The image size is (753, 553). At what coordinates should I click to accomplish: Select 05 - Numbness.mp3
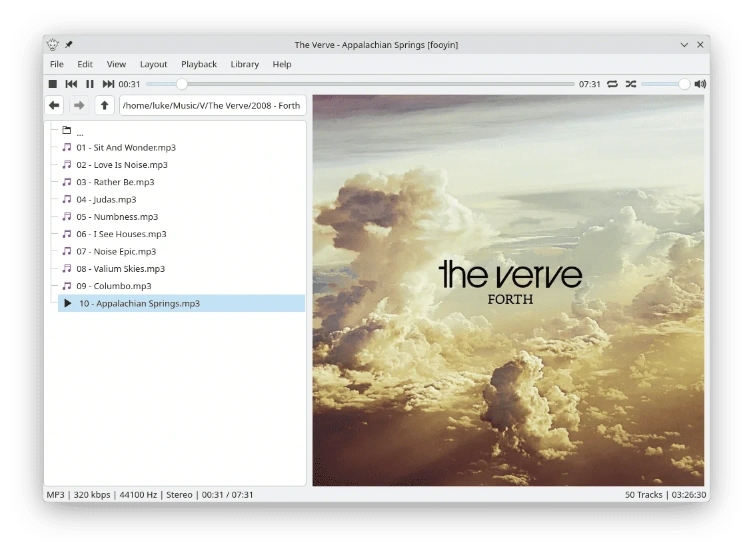(x=117, y=217)
